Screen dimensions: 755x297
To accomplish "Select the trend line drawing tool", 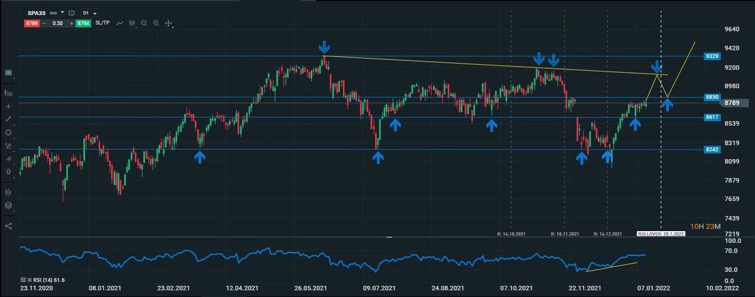I will pos(8,119).
